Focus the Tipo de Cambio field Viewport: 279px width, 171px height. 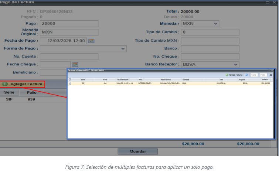pos(210,32)
